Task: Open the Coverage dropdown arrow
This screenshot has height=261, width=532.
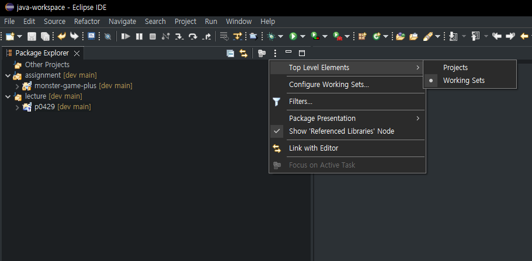Action: (x=325, y=37)
